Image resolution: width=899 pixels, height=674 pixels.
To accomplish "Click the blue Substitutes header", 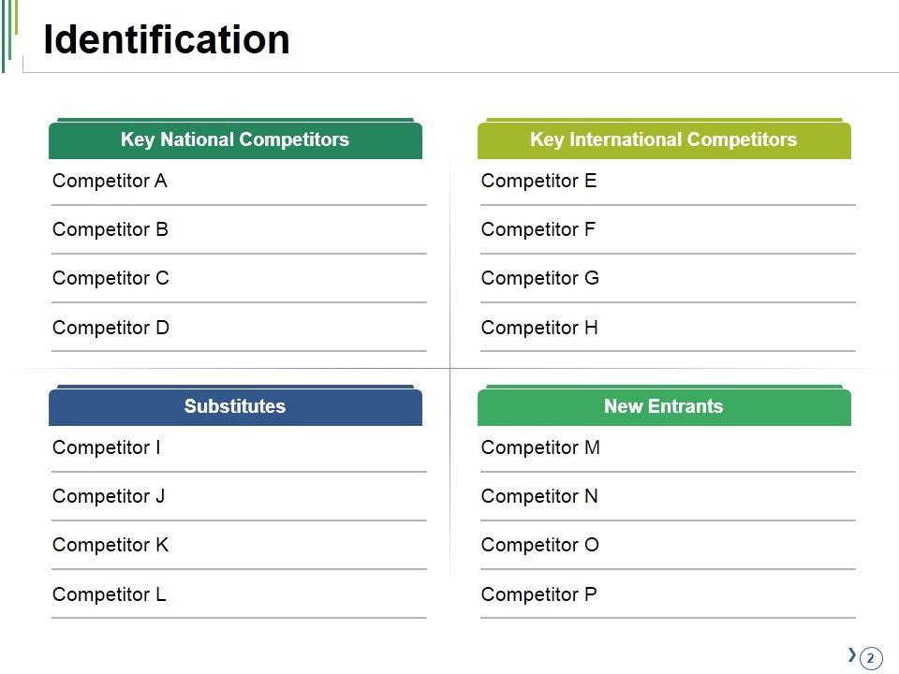I will [x=235, y=407].
